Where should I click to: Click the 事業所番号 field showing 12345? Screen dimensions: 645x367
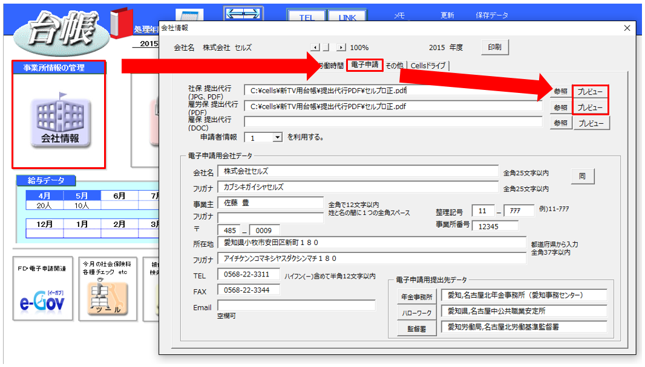[496, 226]
